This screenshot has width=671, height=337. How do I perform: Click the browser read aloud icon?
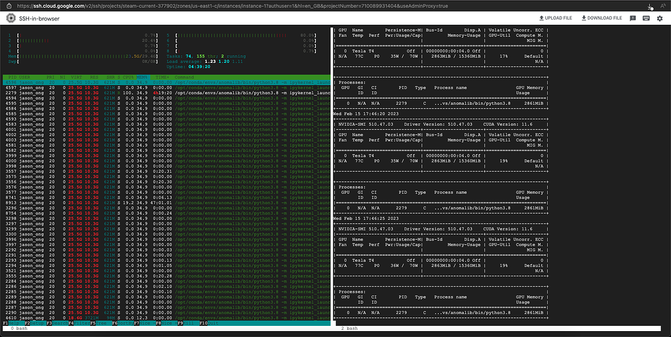(x=663, y=5)
